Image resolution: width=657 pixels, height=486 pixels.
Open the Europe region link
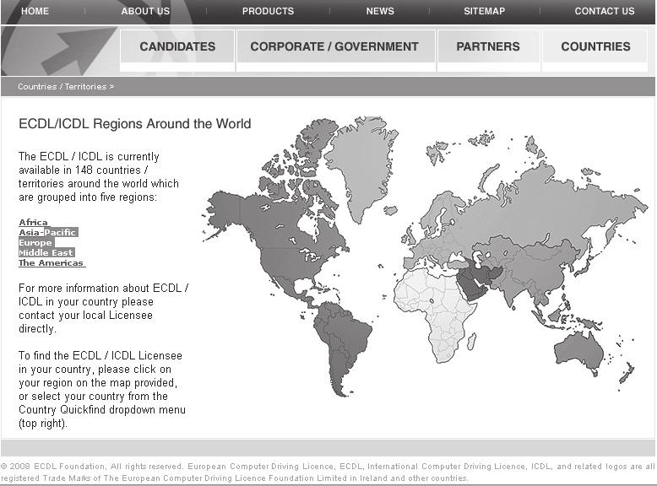tap(35, 242)
